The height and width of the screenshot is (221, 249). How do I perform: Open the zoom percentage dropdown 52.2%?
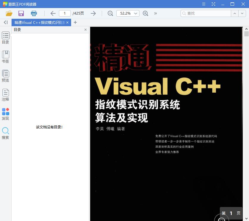click(128, 13)
